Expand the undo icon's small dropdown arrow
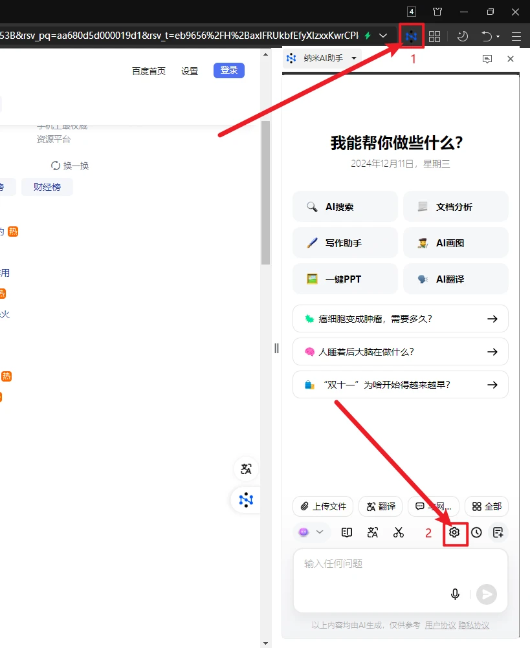 point(498,37)
